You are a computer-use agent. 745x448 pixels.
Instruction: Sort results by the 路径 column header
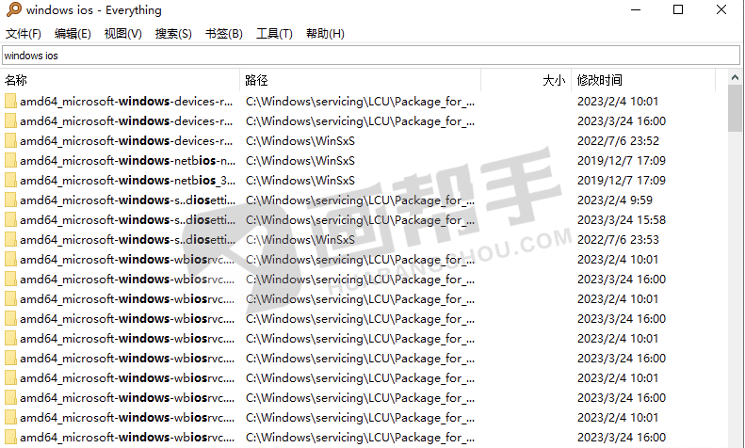click(361, 80)
